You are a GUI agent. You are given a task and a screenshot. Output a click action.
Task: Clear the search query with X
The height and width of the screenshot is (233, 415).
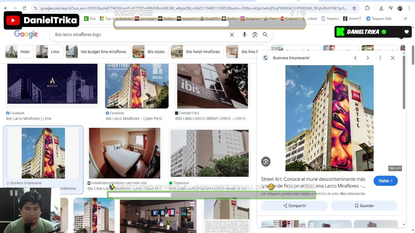[232, 35]
